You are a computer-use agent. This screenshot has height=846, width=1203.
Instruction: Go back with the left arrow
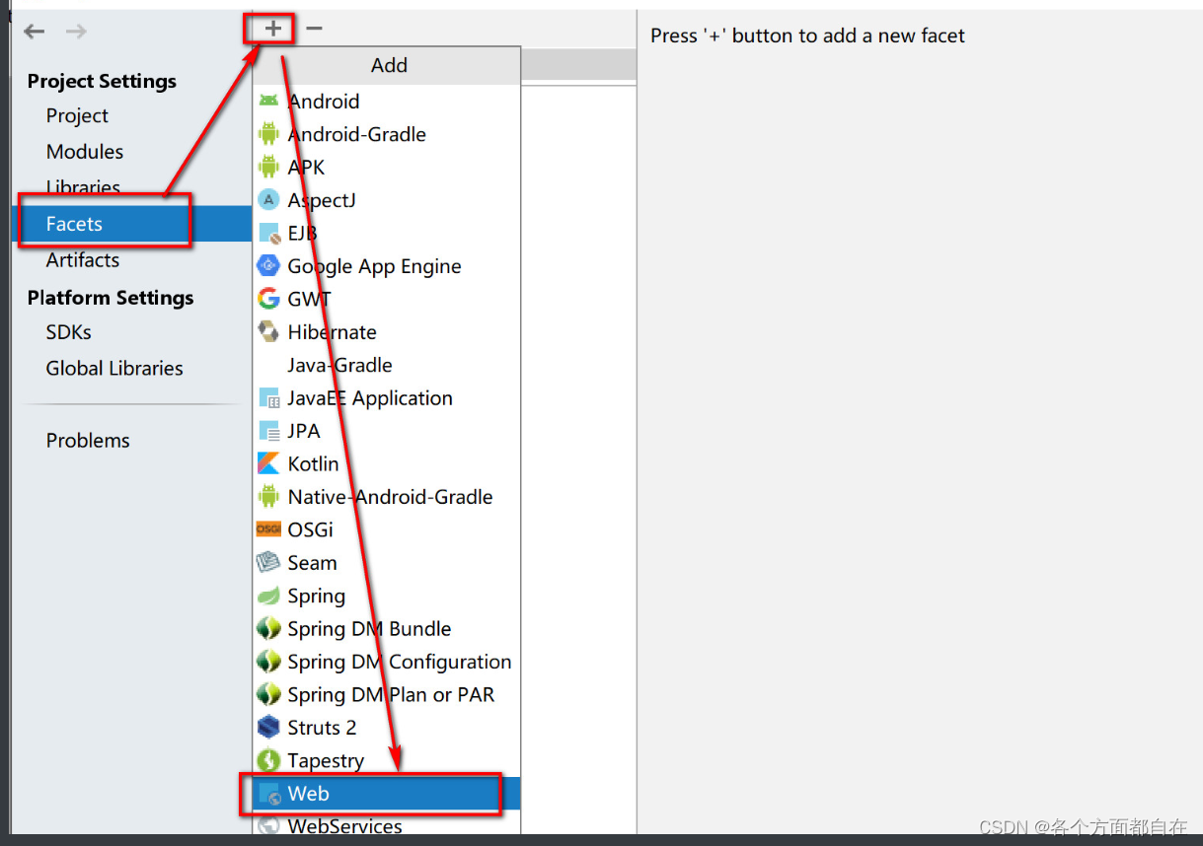pyautogui.click(x=35, y=32)
